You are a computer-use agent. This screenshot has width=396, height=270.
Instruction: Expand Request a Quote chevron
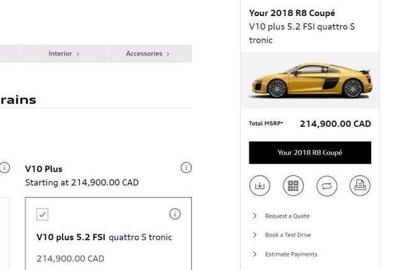tap(255, 216)
